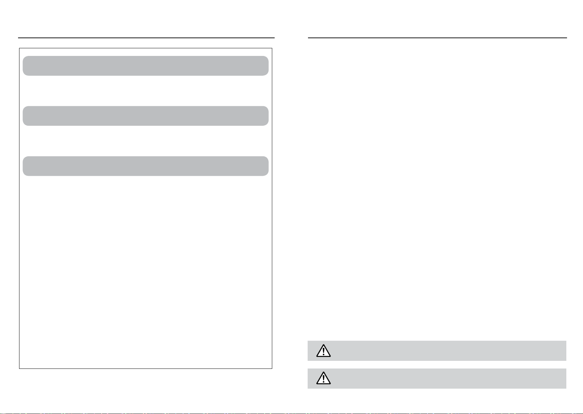Viewport: 583px width, 414px height.
Task: Click the white gap between the first two heading bars
Action: 145,91
